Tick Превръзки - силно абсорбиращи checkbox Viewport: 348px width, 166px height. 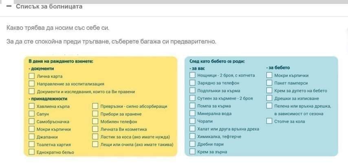(x=95, y=106)
